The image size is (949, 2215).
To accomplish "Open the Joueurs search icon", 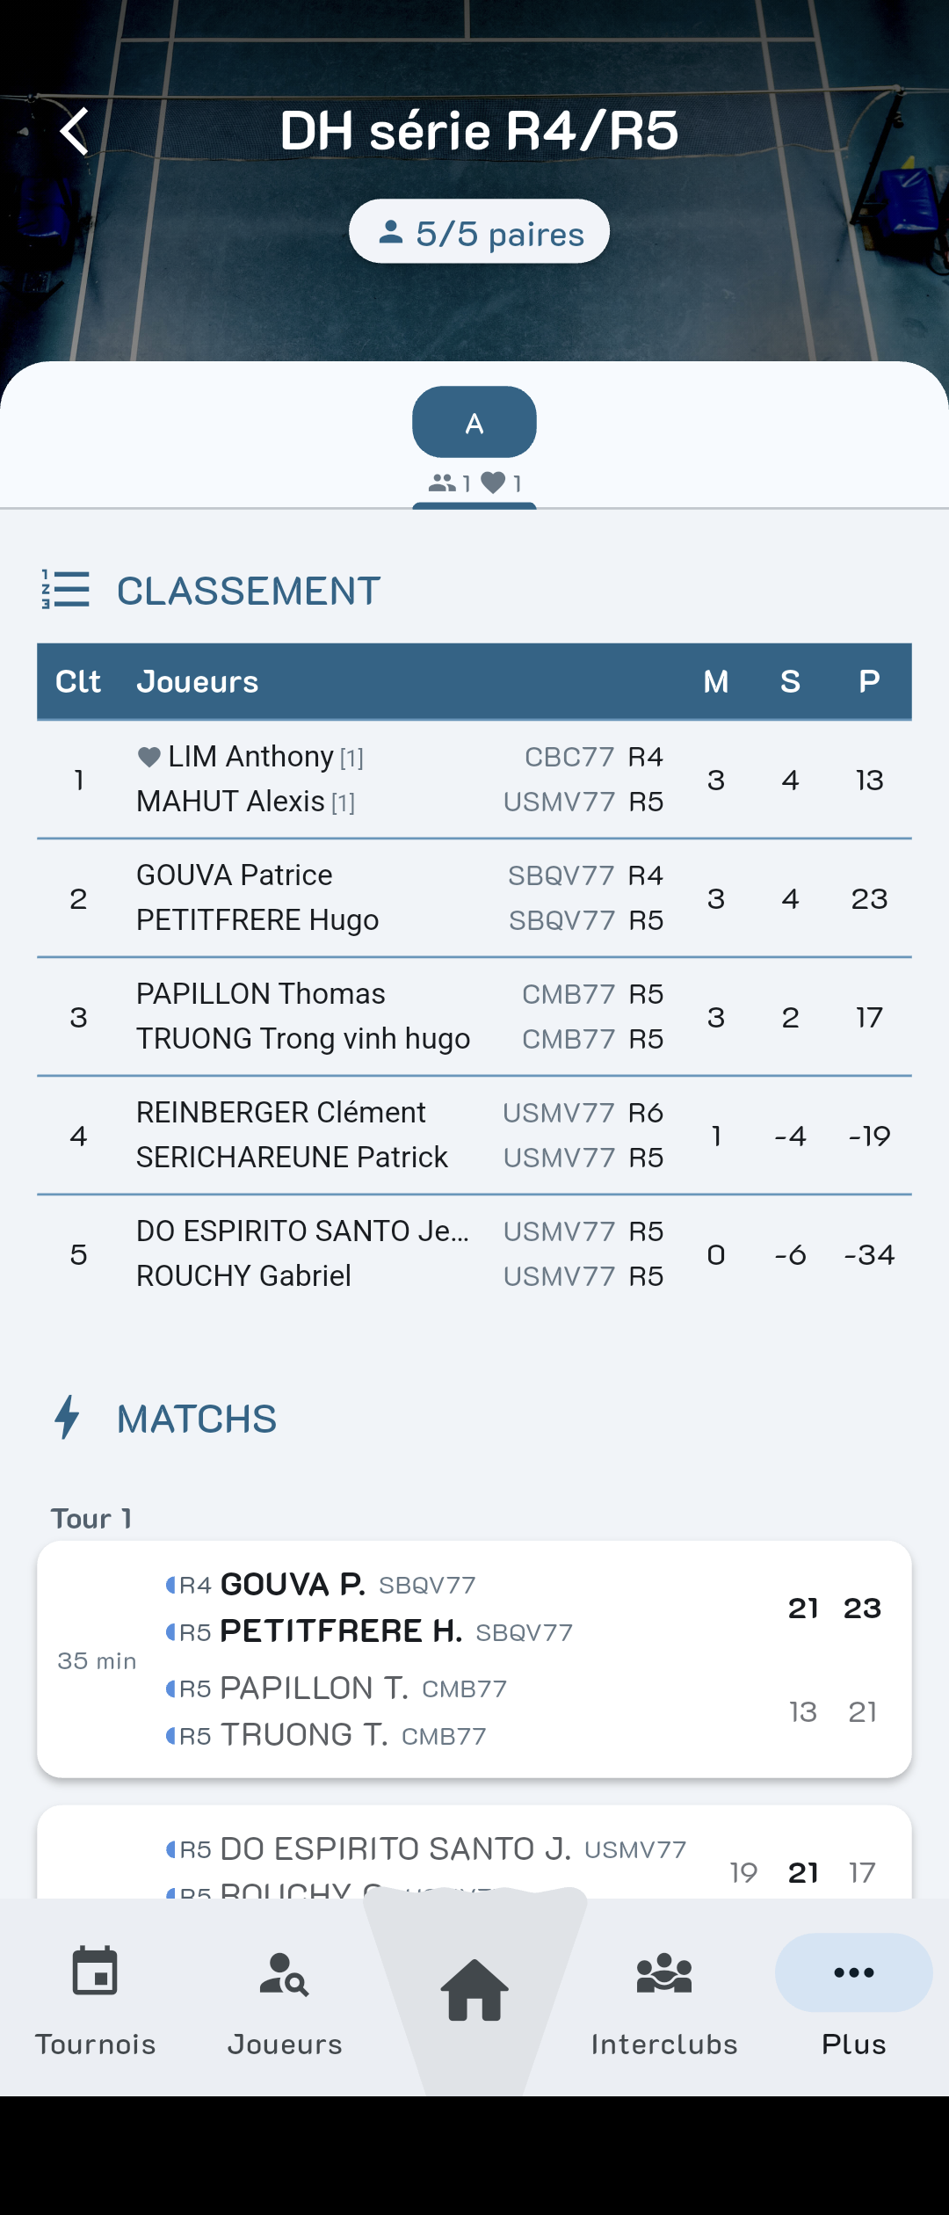I will click(284, 1974).
